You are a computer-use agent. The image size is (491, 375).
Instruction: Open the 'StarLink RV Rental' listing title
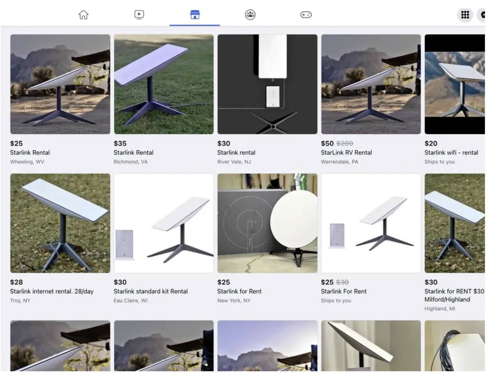coord(346,153)
